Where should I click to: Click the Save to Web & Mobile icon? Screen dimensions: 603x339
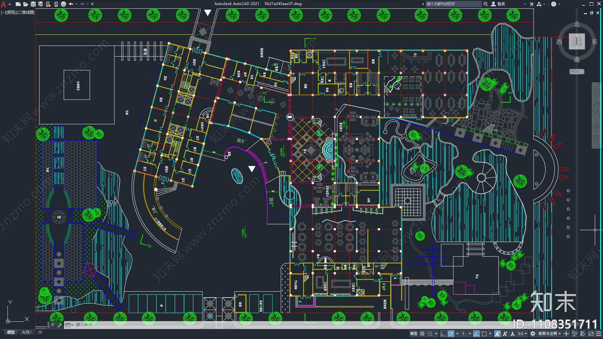tap(55, 4)
